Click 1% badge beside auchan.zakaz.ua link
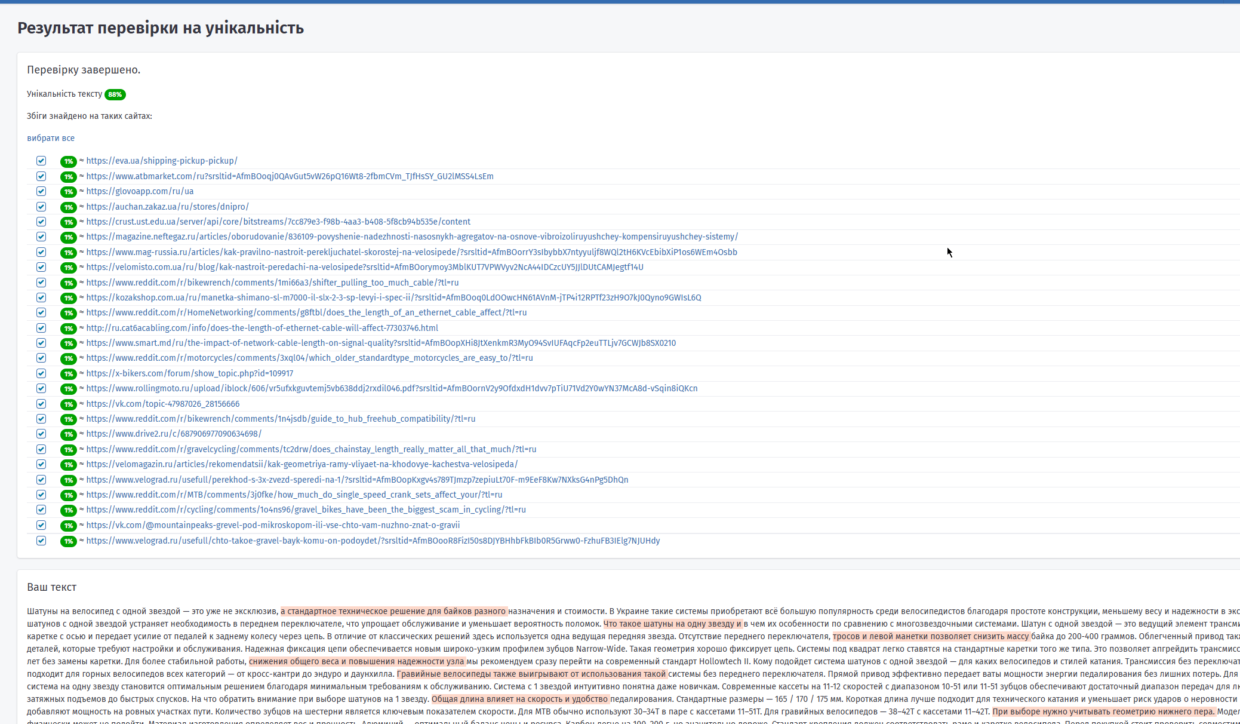 (68, 207)
